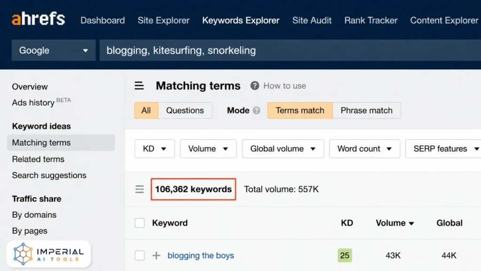
Task: Open Content Explorer in the top navigation
Action: click(x=444, y=20)
